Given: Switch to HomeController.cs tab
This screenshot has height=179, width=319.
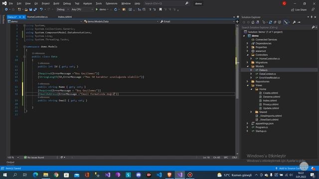Looking at the screenshot, I should (x=37, y=17).
